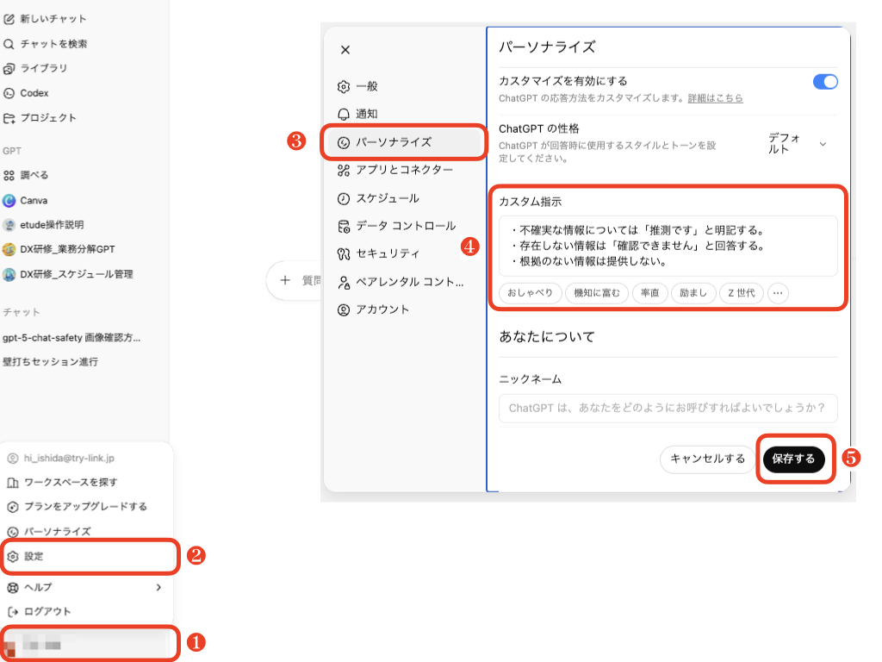Click the ニックネーム input field

click(x=668, y=409)
